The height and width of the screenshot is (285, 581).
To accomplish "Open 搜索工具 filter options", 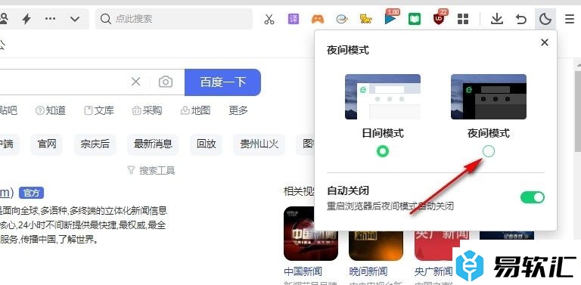I will [151, 170].
